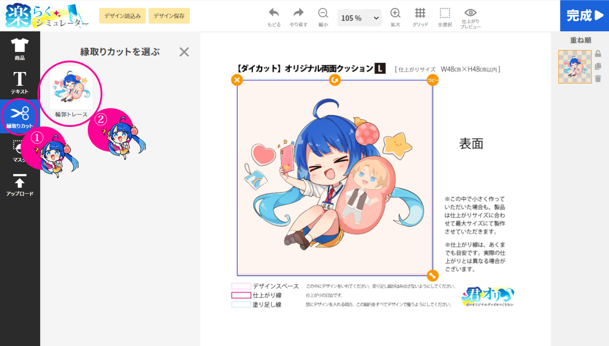This screenshot has height=346, width=609.
Task: Toggle the finish preview (仕上がりプレビュー) eye icon
Action: point(470,13)
